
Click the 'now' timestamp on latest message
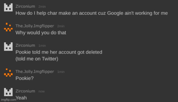(x=41, y=92)
